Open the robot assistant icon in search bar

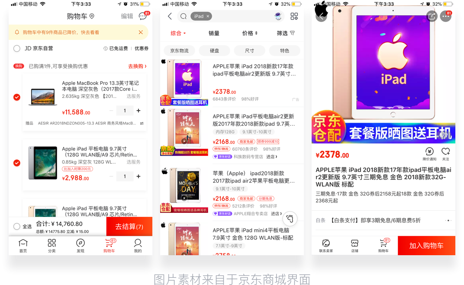[x=278, y=16]
